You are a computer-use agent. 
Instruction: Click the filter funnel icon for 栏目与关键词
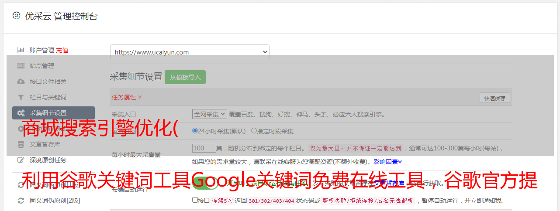(x=21, y=97)
